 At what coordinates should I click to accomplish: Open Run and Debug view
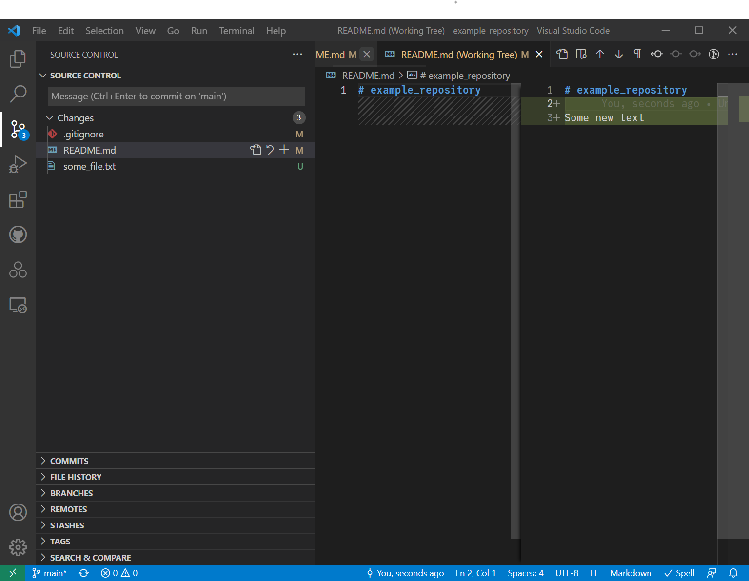pos(18,164)
